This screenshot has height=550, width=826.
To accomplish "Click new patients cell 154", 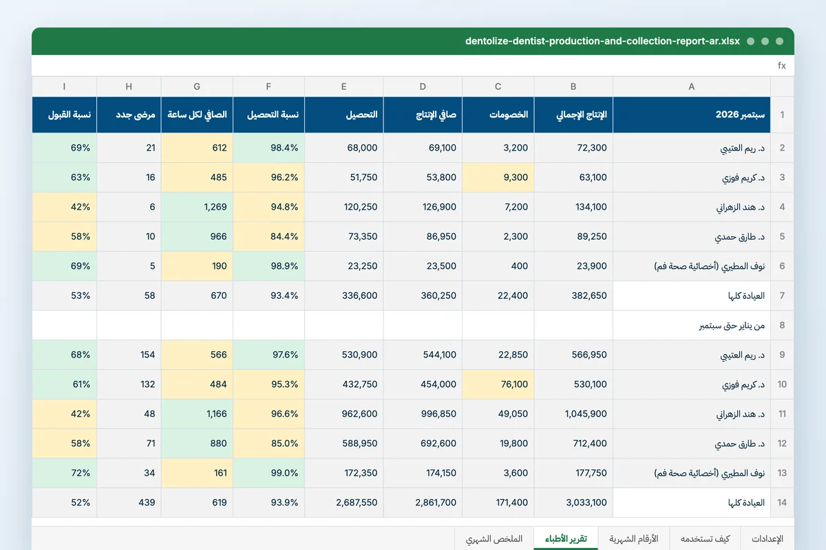I will [x=129, y=355].
